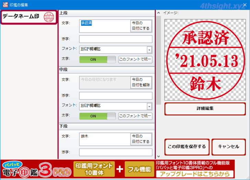This screenshot has width=250, height=180.
Task: Open the 上段 フォント dropdown
Action: click(149, 50)
